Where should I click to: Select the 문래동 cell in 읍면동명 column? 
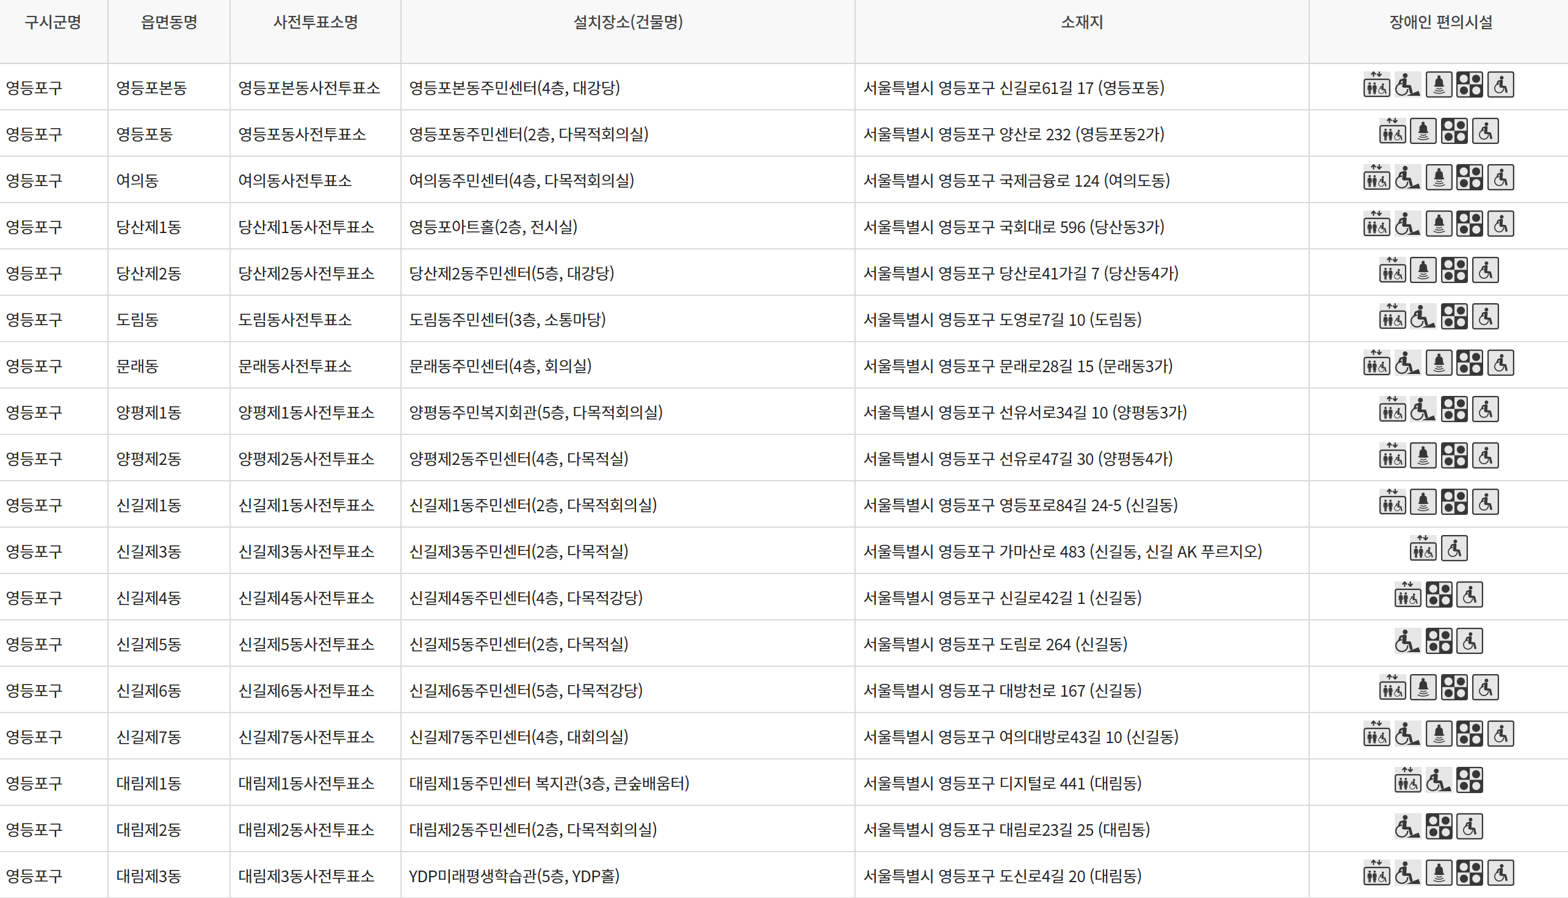pos(137,367)
